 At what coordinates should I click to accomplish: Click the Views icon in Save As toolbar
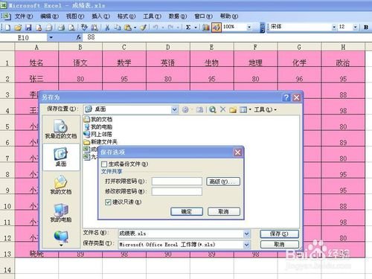tap(243, 109)
